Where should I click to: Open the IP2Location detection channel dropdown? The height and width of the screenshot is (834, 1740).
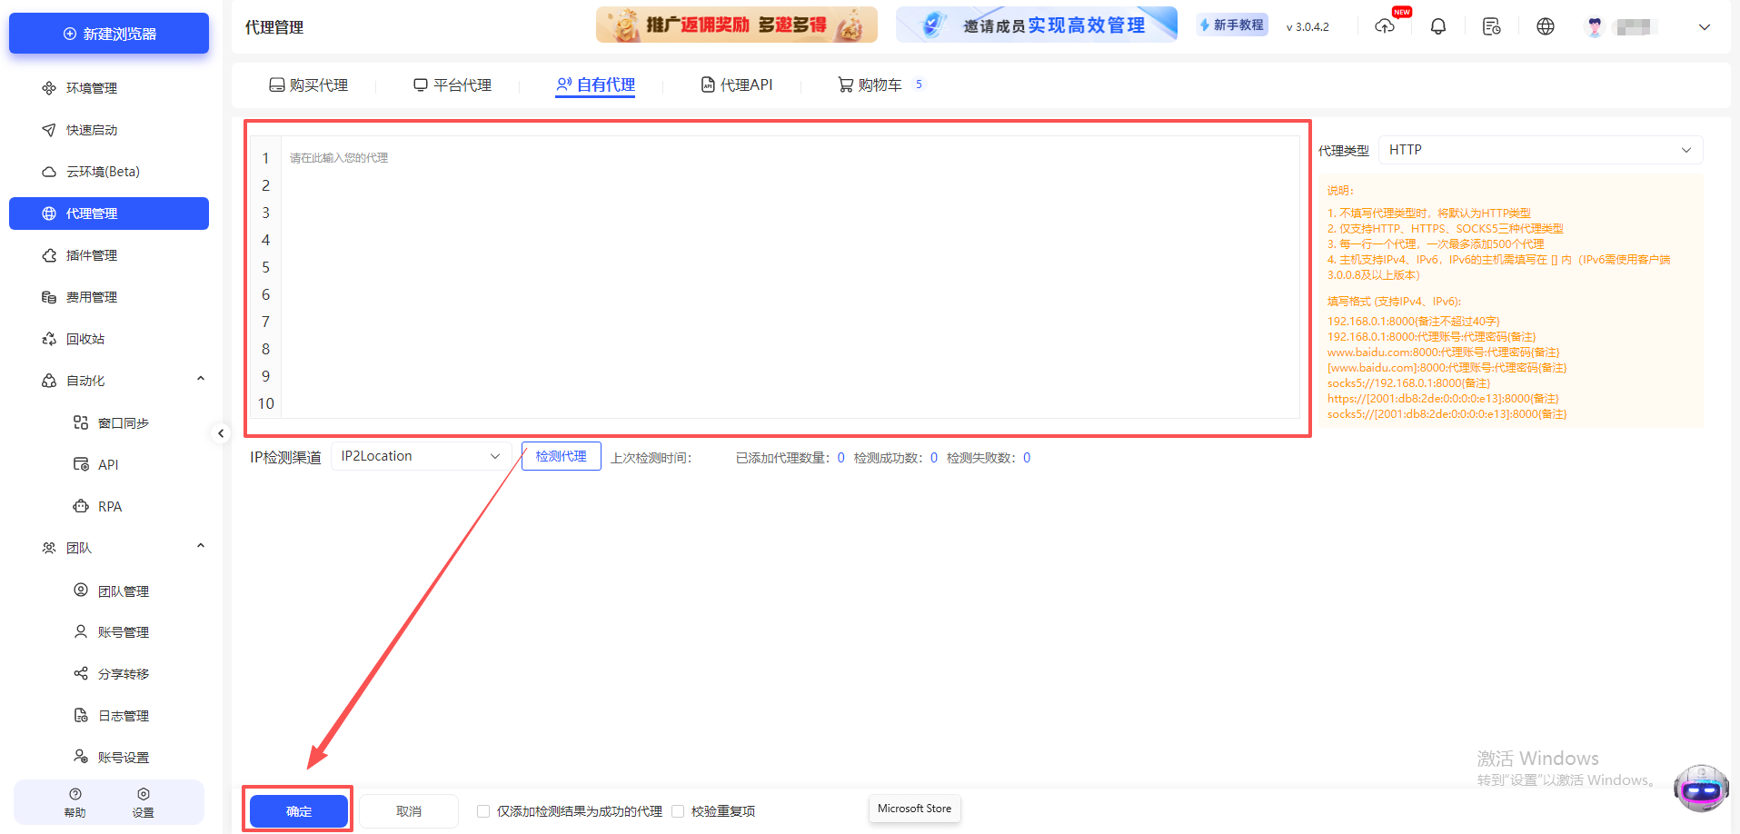tap(420, 455)
